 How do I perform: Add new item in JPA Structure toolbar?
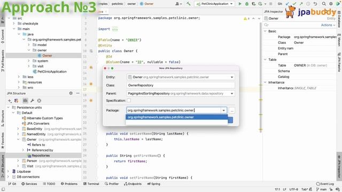(x=10, y=101)
